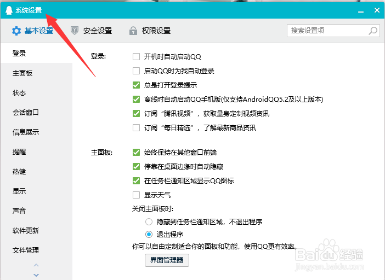Open the 安全设置 tab
This screenshot has height=280, width=385.
point(92,31)
